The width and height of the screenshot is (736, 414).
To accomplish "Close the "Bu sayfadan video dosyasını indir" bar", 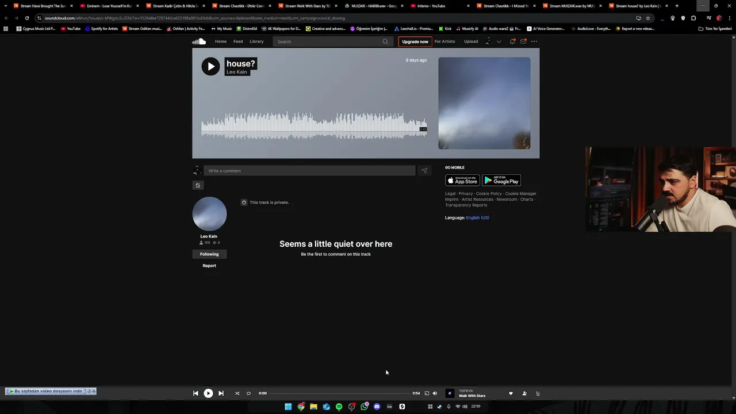I will click(94, 391).
